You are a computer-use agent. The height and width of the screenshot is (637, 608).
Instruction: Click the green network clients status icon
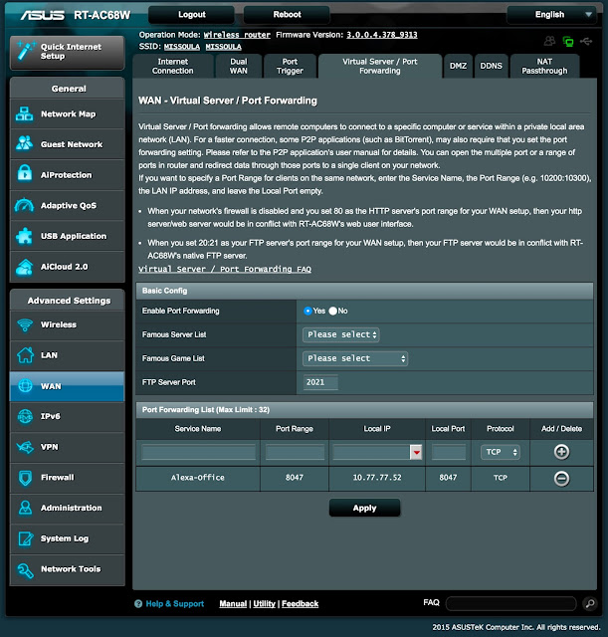pos(568,41)
